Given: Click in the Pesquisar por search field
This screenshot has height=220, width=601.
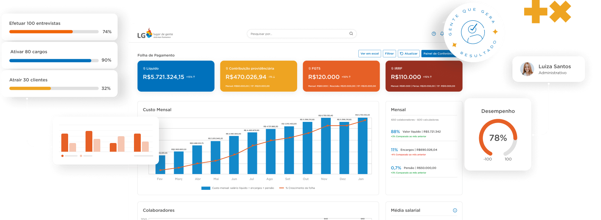Looking at the screenshot, I should pos(297,34).
